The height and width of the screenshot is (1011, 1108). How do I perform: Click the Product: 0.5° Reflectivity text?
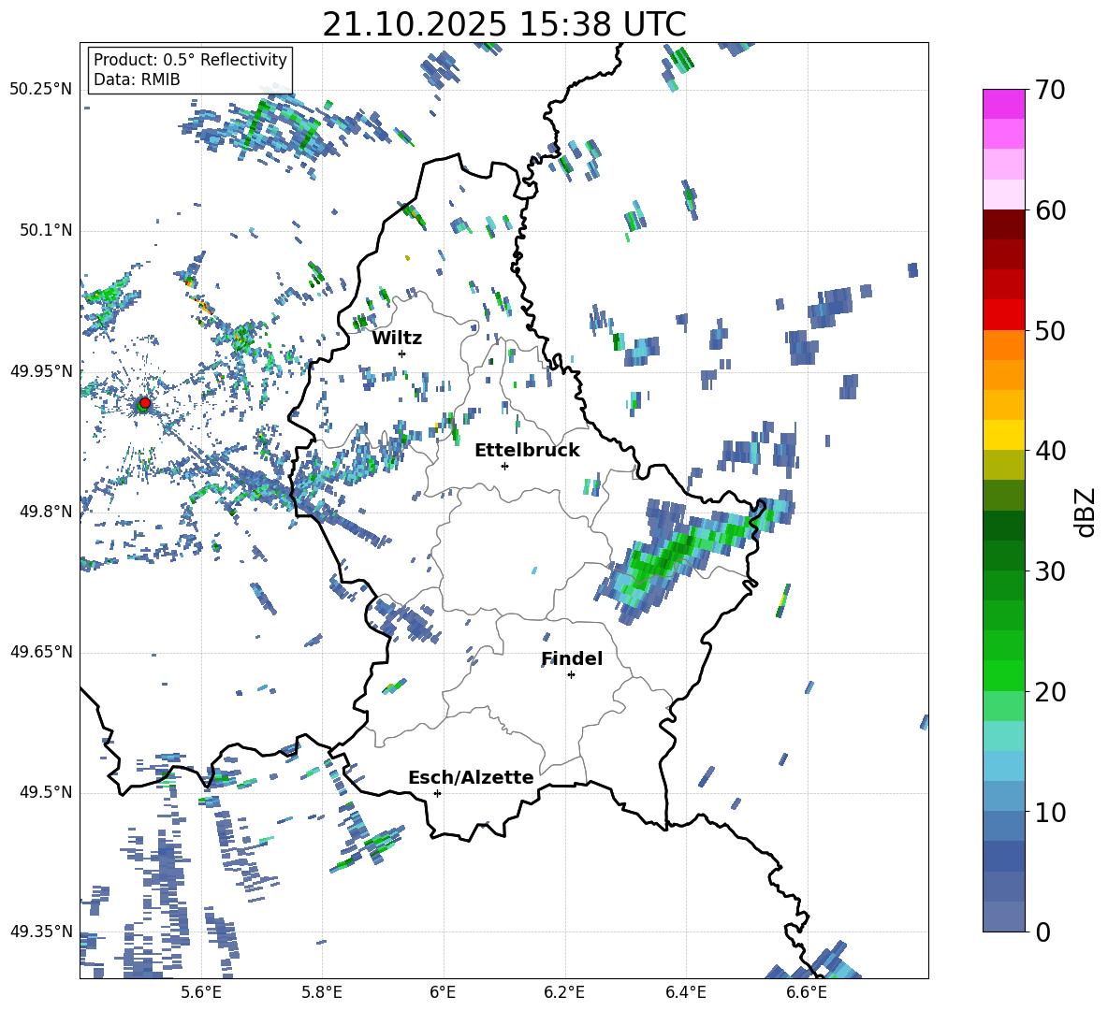point(190,60)
